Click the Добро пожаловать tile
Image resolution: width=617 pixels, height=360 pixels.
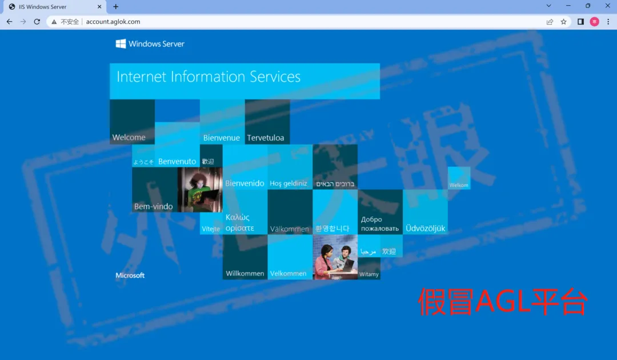pos(380,212)
